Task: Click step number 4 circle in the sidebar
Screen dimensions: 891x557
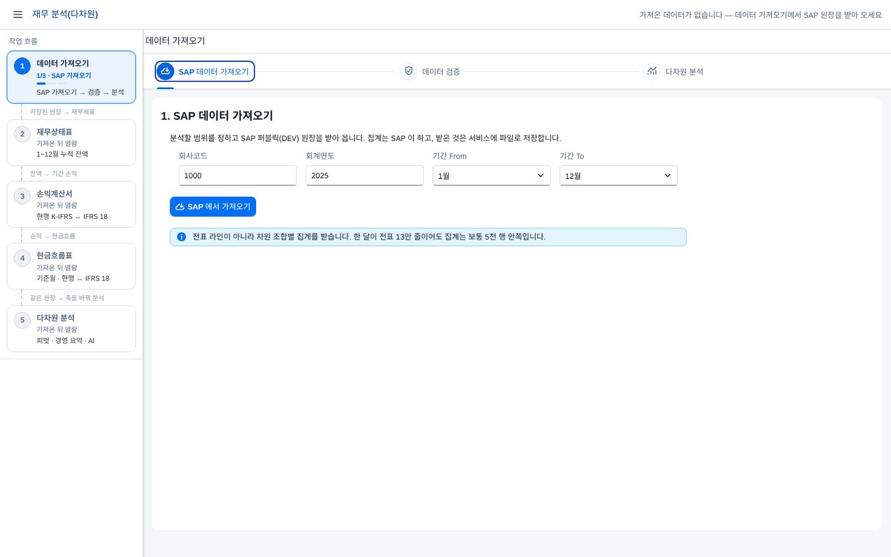Action: pyautogui.click(x=22, y=258)
